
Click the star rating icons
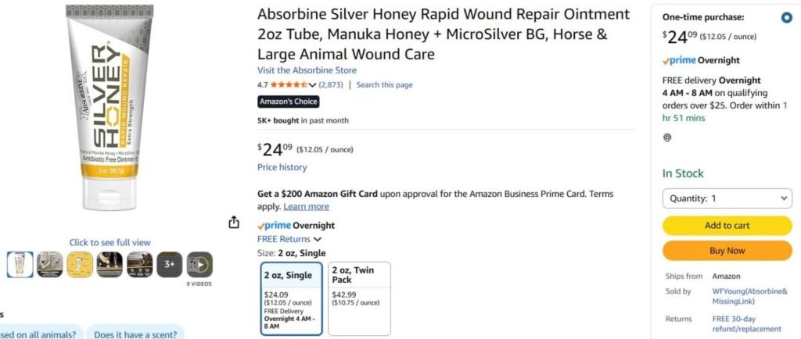pos(288,85)
